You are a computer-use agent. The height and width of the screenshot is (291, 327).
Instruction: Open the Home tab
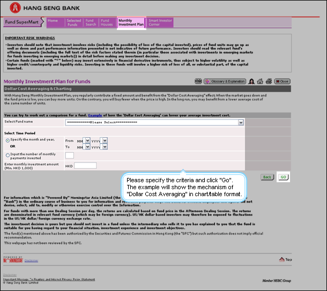pos(56,23)
